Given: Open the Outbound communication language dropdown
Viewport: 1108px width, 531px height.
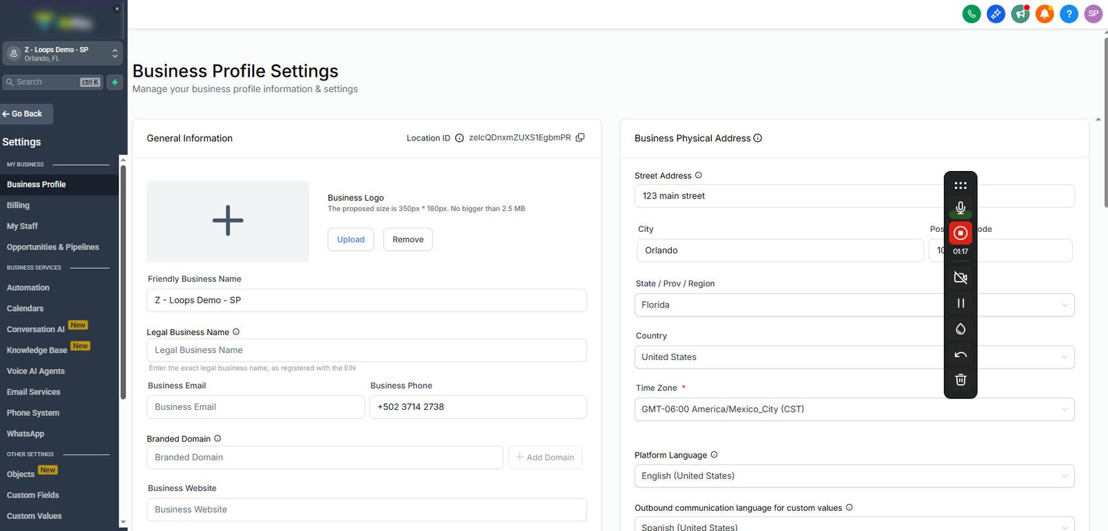Looking at the screenshot, I should 855,525.
